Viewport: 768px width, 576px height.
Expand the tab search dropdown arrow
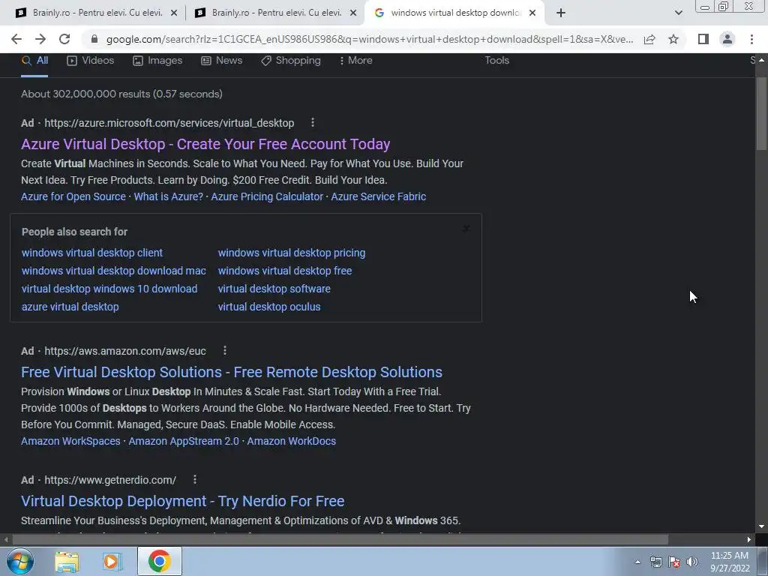678,13
